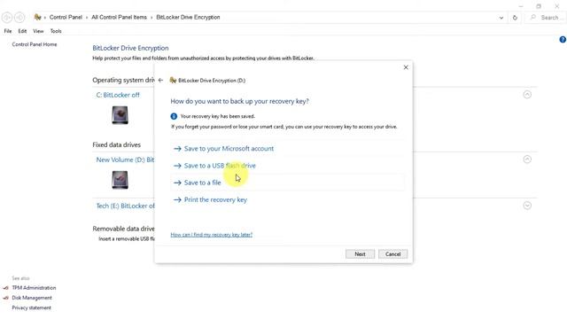Click arrow icon beside Save to Microsoft account
Screen dimensions: 567x319
point(177,149)
